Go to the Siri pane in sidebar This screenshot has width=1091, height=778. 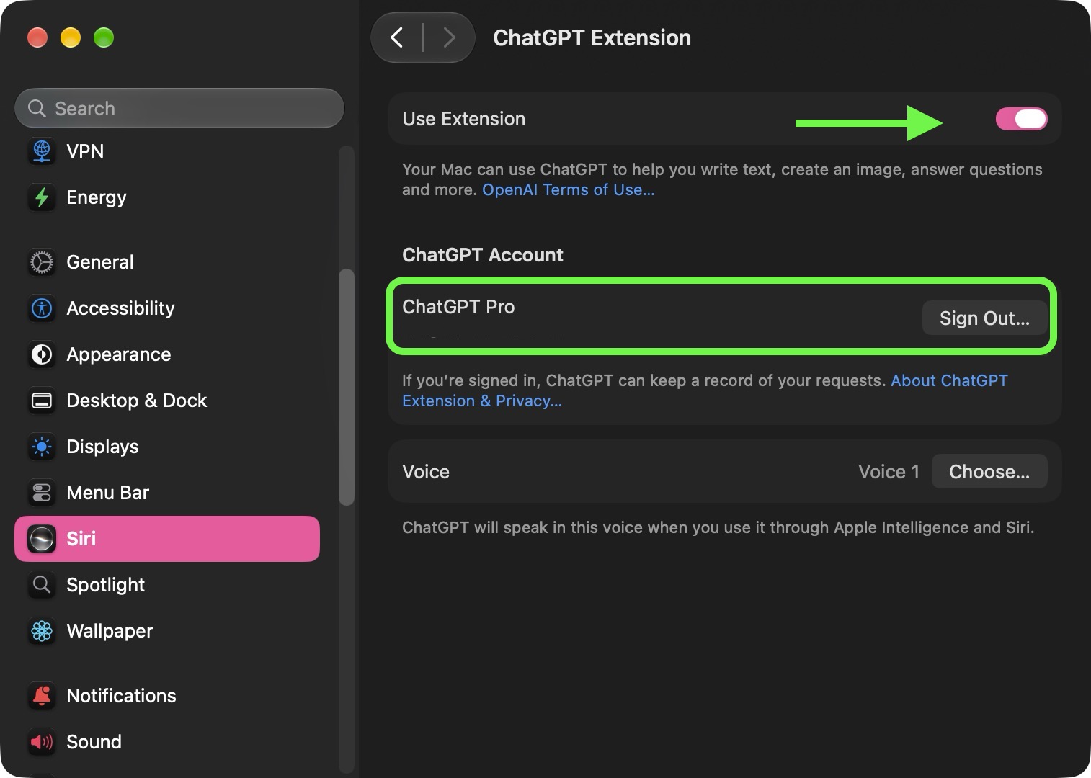[167, 539]
